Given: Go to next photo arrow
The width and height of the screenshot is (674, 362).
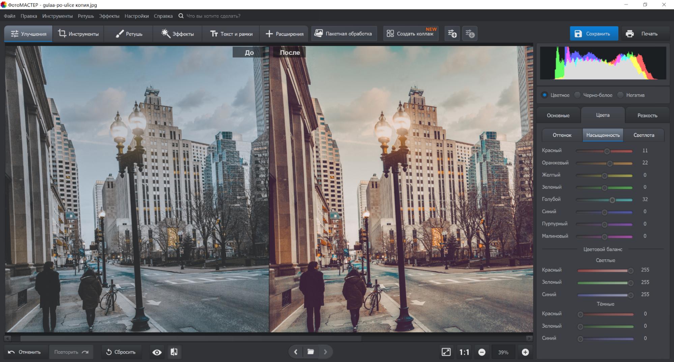Looking at the screenshot, I should click(x=325, y=352).
